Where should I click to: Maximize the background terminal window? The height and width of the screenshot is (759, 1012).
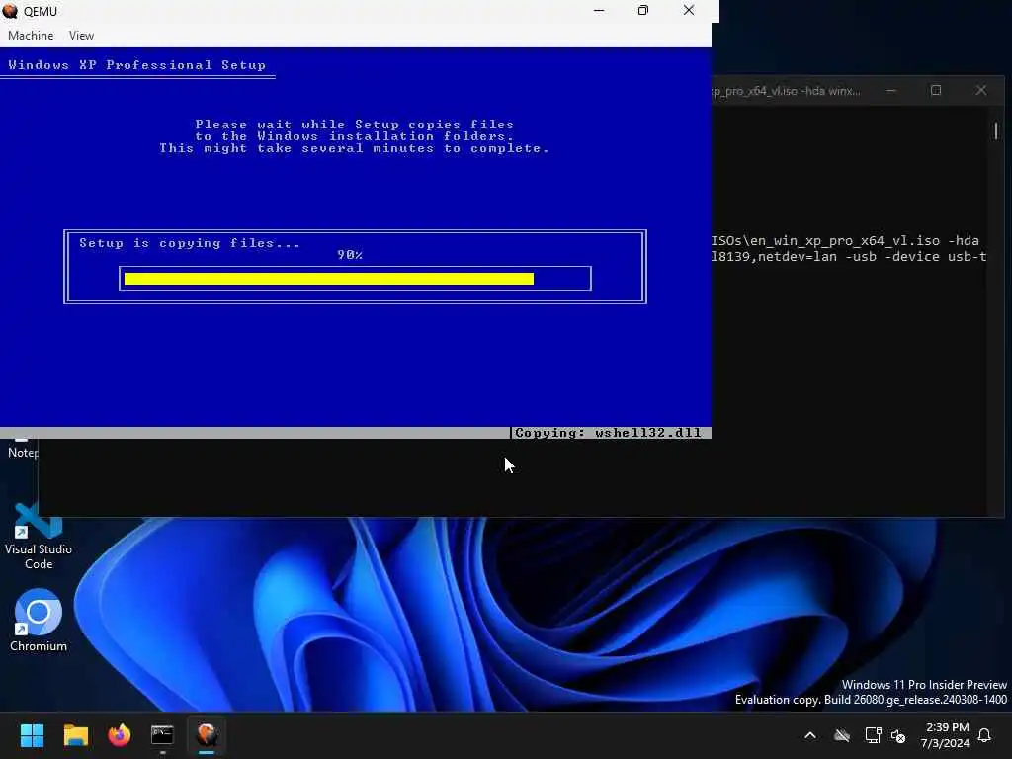[936, 91]
